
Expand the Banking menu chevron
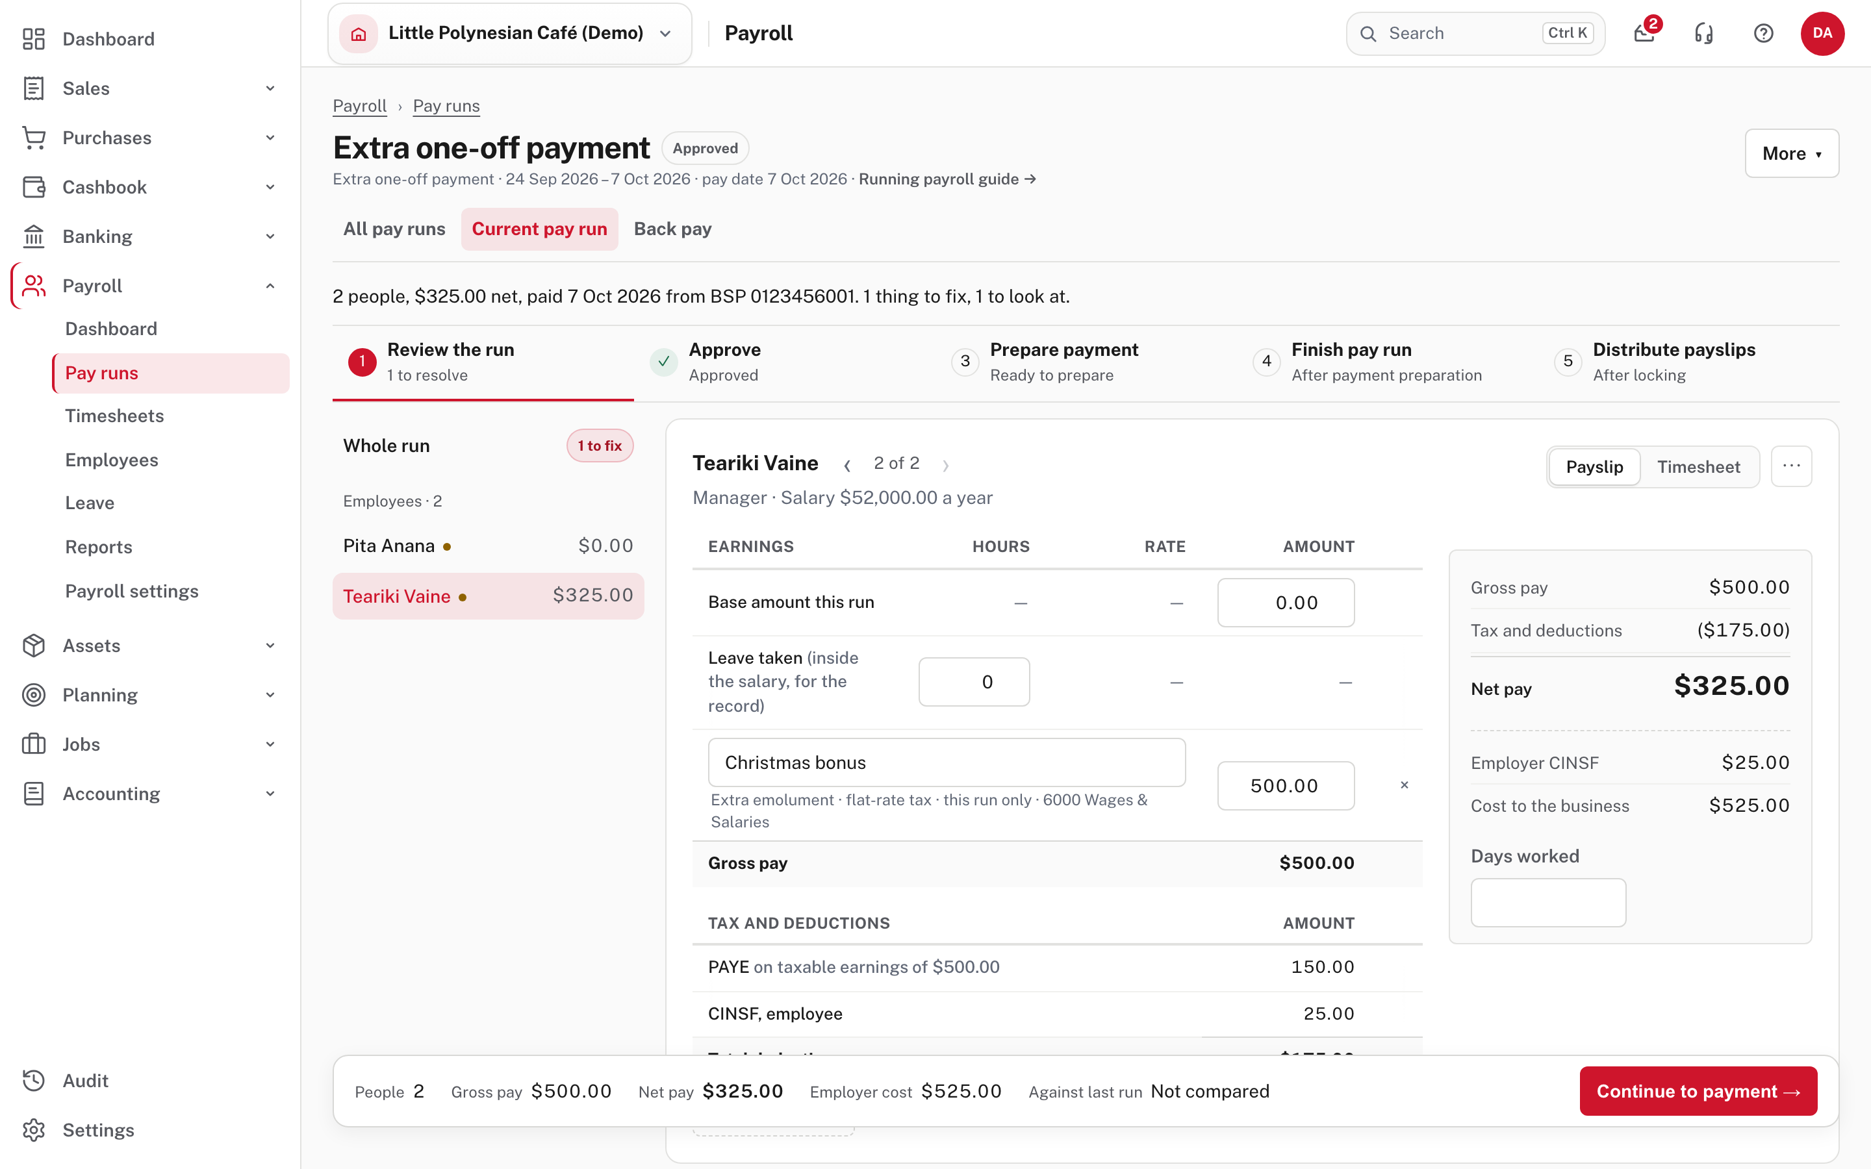(x=270, y=236)
